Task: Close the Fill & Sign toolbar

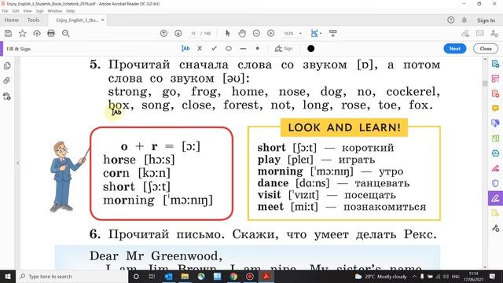Action: 486,49
